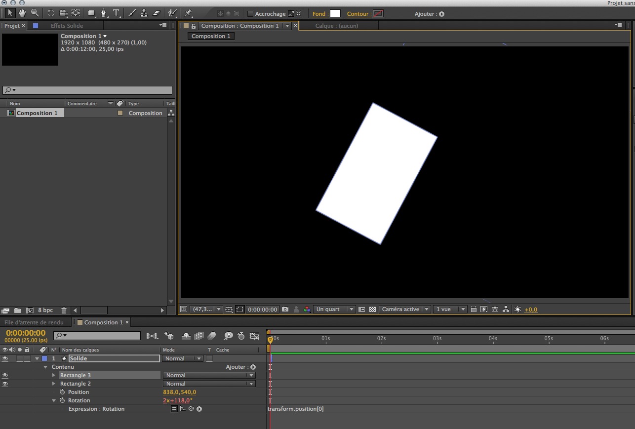
Task: Toggle visibility of the Solide layer
Action: point(5,358)
